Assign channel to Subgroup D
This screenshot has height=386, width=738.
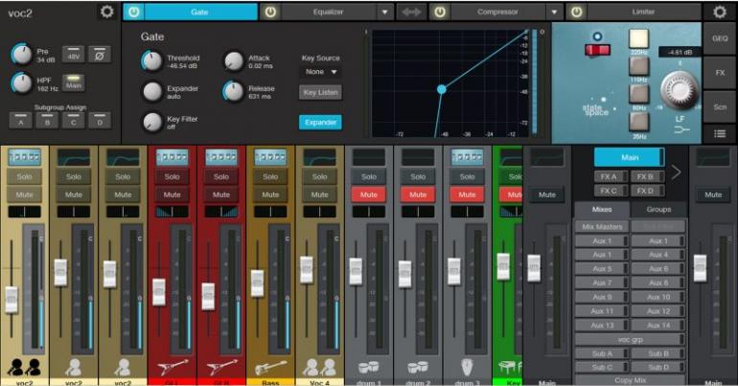[x=100, y=121]
